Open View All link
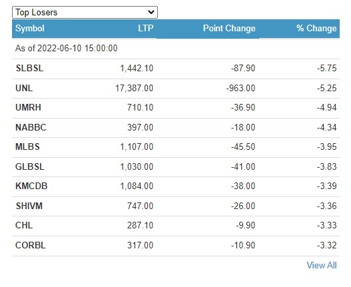Viewport: 351px width, 287px height. click(322, 265)
